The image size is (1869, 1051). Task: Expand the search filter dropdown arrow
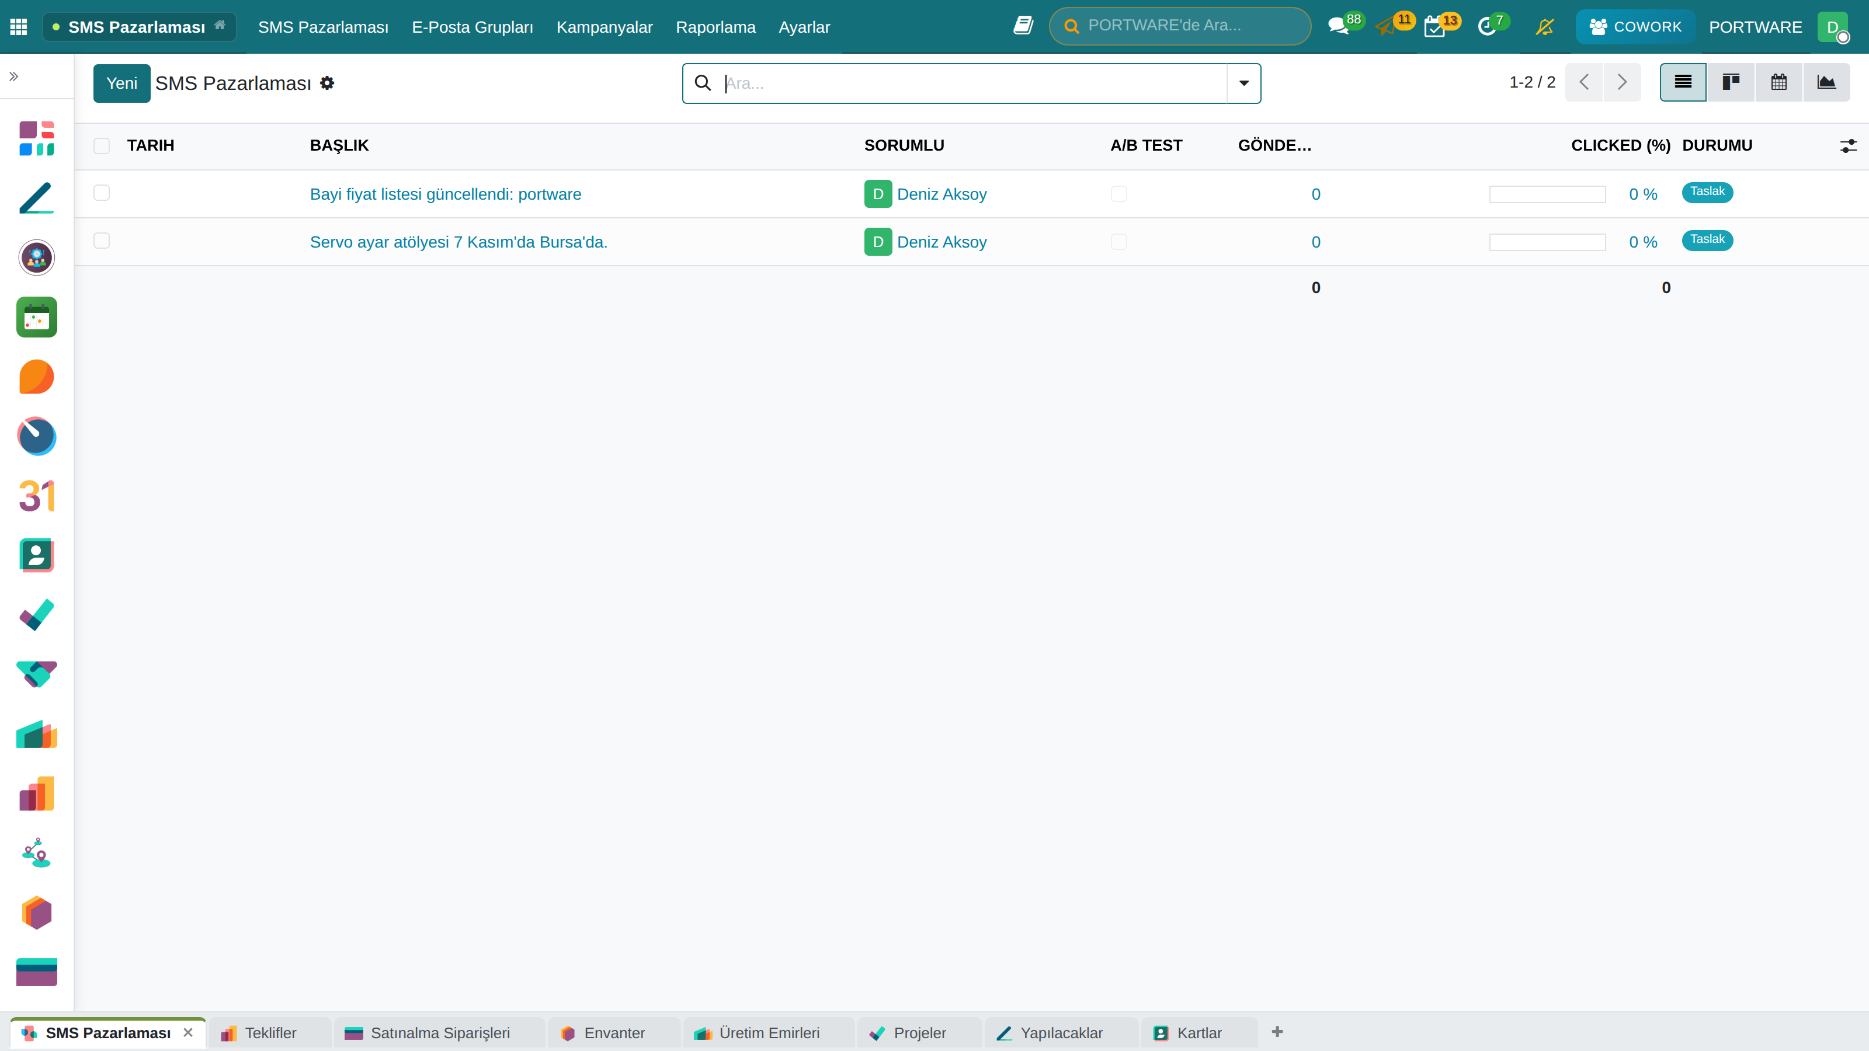pos(1243,83)
